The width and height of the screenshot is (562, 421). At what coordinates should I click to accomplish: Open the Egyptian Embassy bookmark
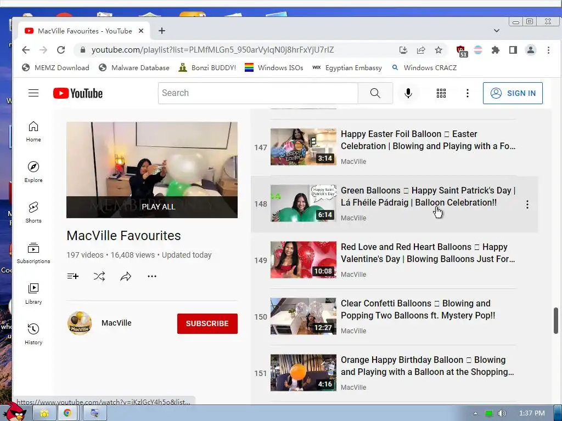click(x=347, y=67)
